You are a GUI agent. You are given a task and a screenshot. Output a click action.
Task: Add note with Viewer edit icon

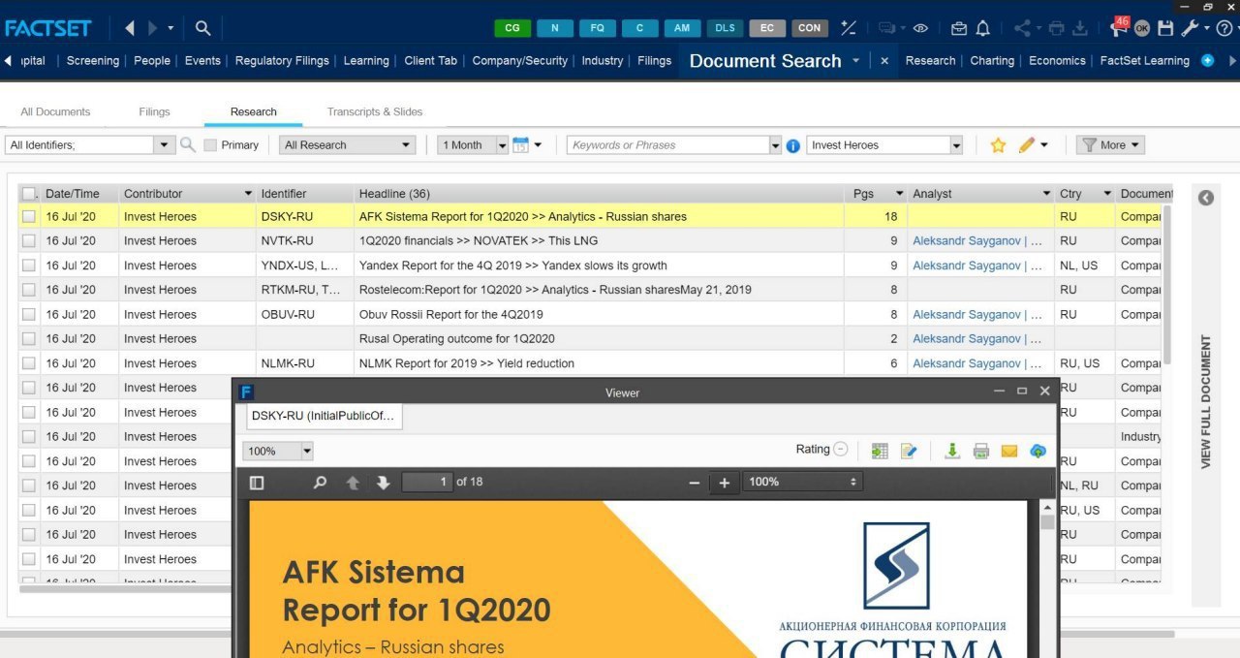909,451
